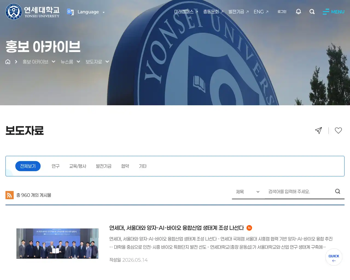
Task: Select the 협약 category tab
Action: pyautogui.click(x=125, y=166)
